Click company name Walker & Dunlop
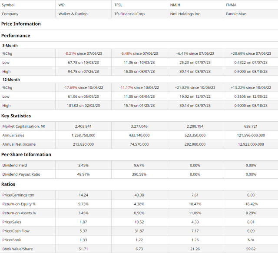The height and width of the screenshot is (253, 278). 73,14
